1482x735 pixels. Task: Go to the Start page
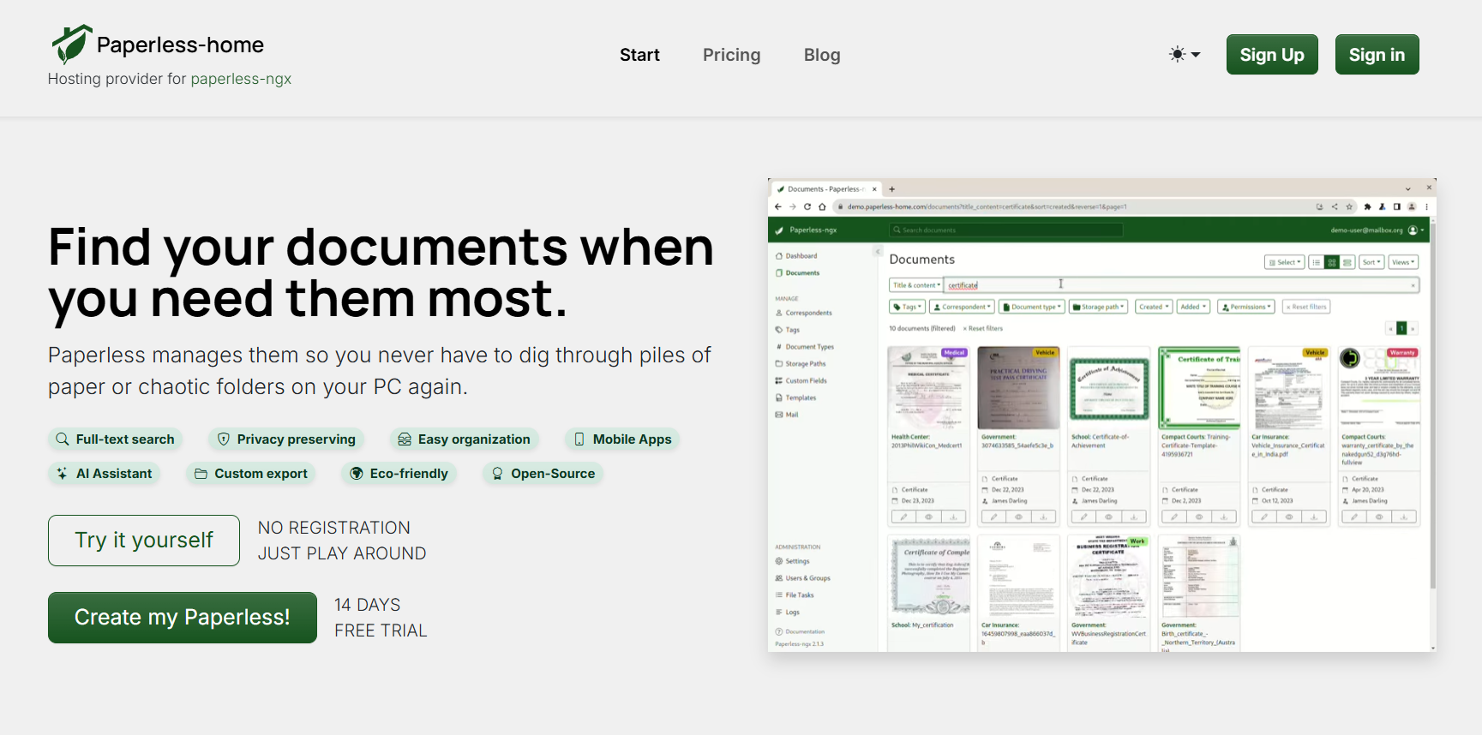click(x=639, y=55)
